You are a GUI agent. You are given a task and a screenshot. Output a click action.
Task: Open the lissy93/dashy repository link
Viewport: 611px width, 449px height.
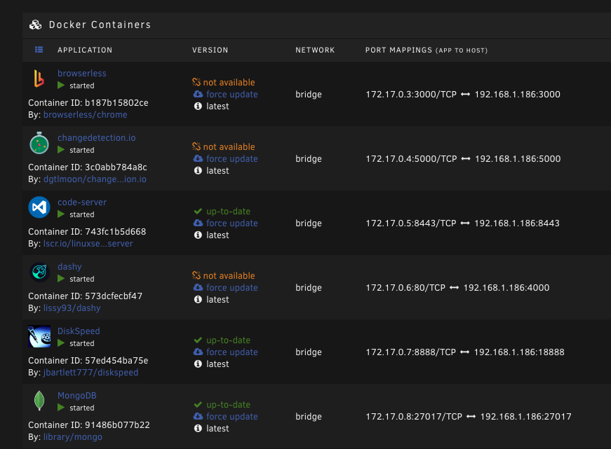(x=72, y=308)
